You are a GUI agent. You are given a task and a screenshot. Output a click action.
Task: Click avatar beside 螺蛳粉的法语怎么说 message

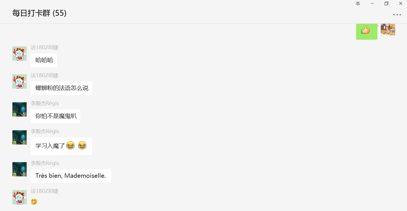click(x=19, y=81)
